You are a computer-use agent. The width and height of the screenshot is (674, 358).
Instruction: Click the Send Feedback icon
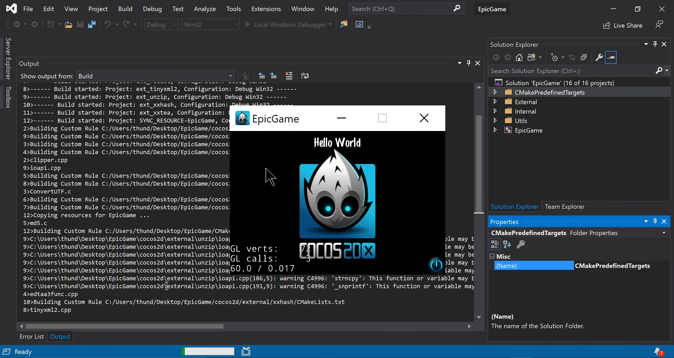click(x=659, y=25)
